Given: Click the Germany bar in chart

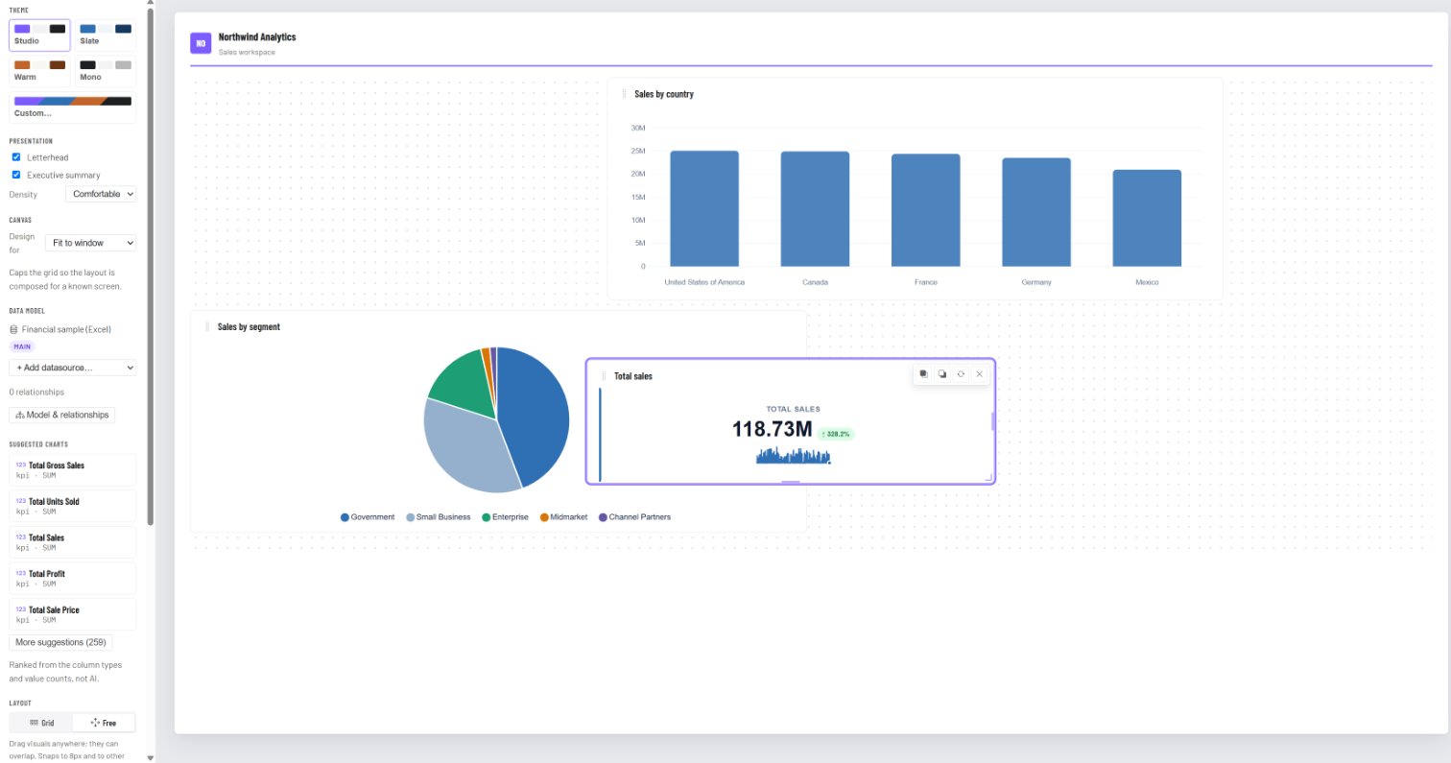Looking at the screenshot, I should pyautogui.click(x=1036, y=212).
